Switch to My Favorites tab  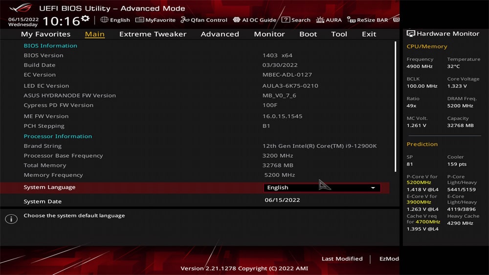[x=45, y=34]
